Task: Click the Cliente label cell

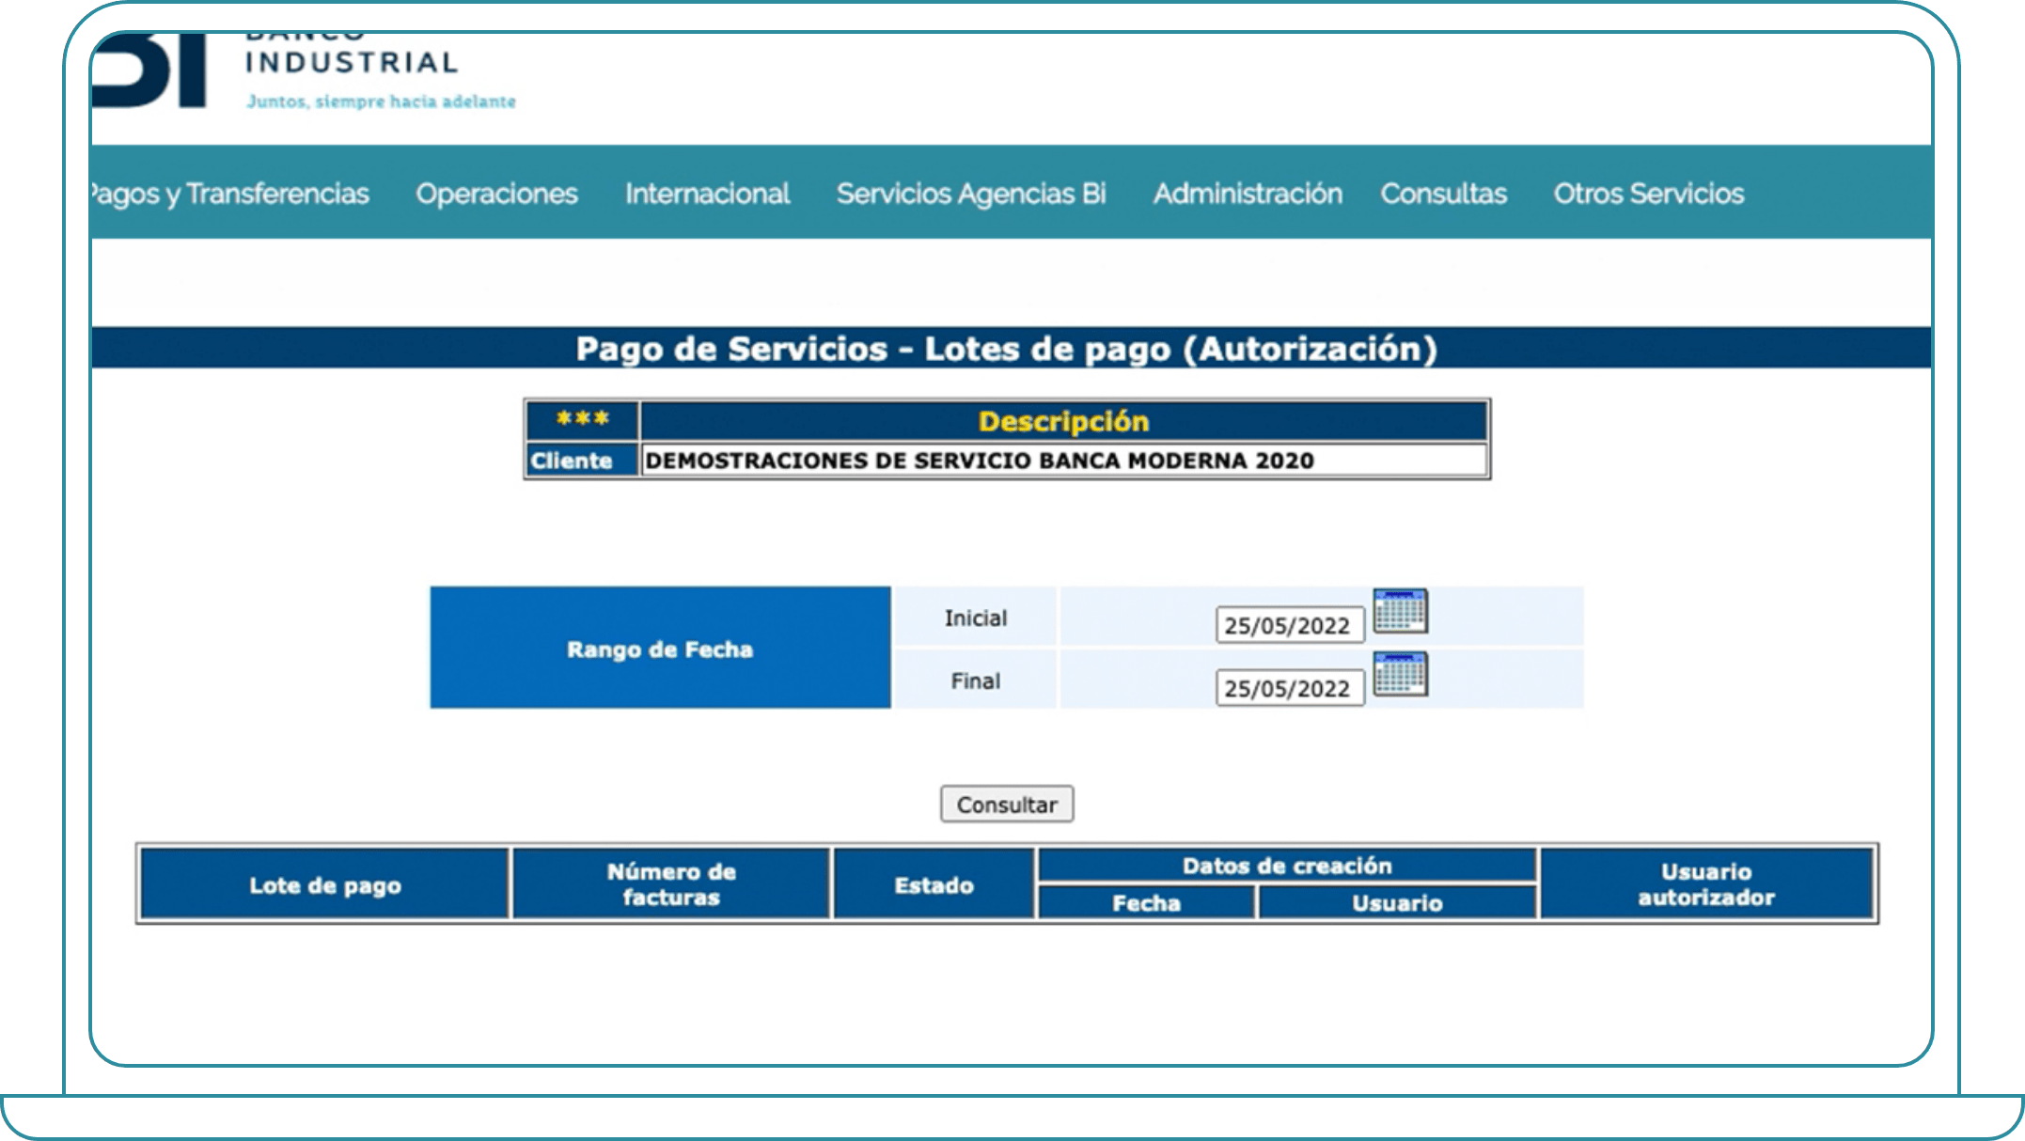Action: 582,461
